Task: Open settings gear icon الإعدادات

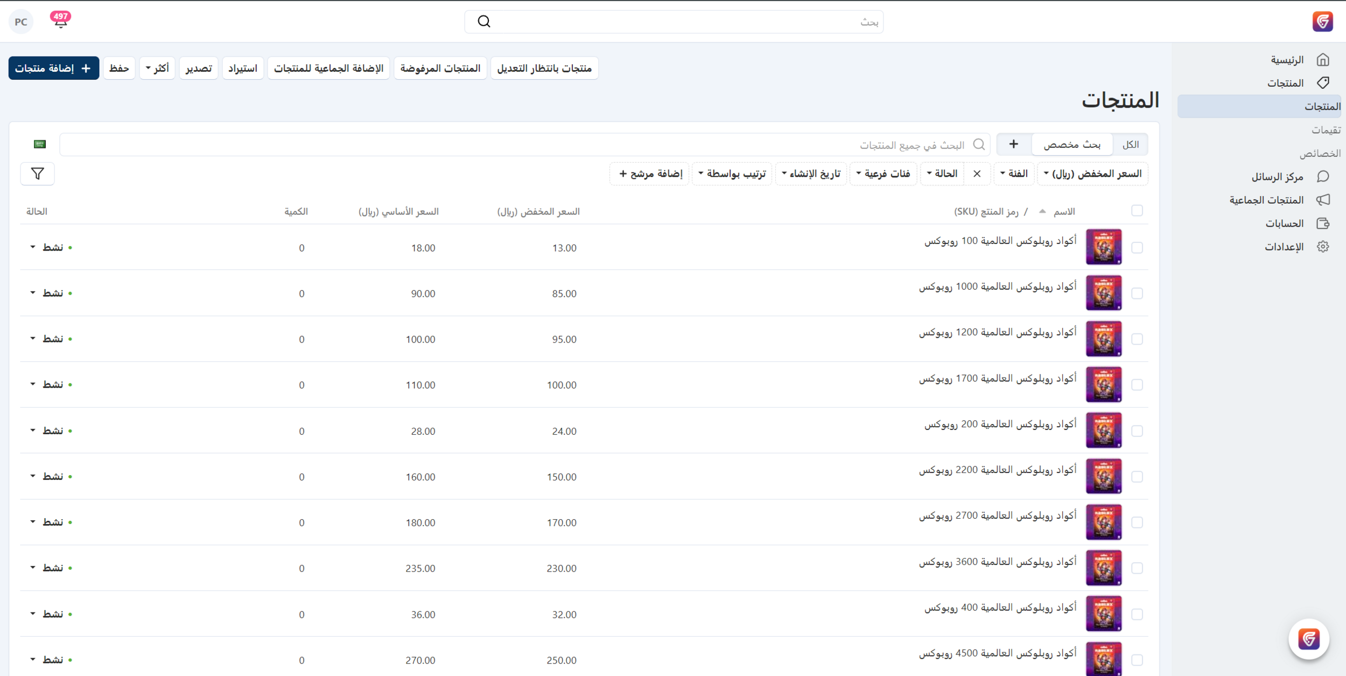Action: (x=1323, y=247)
